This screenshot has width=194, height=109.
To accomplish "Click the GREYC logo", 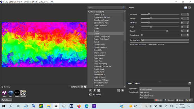I will pyautogui.click(x=4, y=94).
